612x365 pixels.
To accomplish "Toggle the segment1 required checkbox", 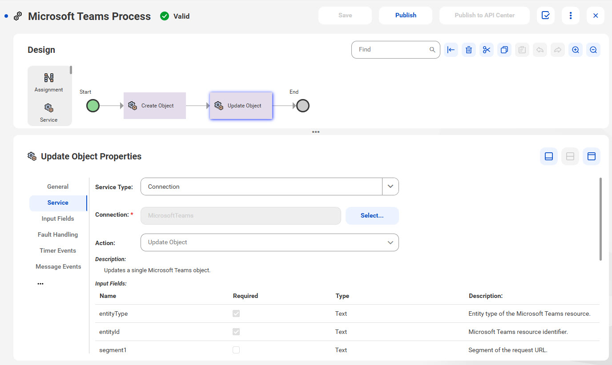I will [x=236, y=350].
